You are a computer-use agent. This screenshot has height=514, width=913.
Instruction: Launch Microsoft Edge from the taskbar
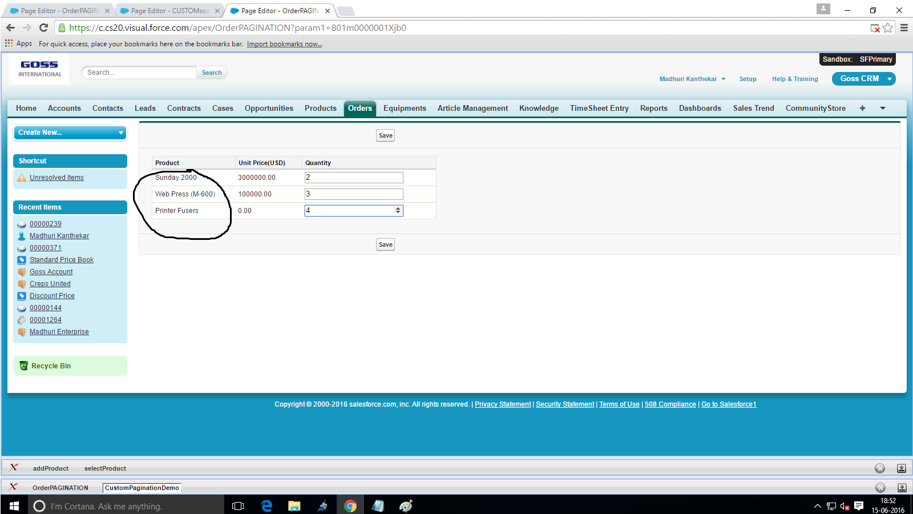(266, 506)
